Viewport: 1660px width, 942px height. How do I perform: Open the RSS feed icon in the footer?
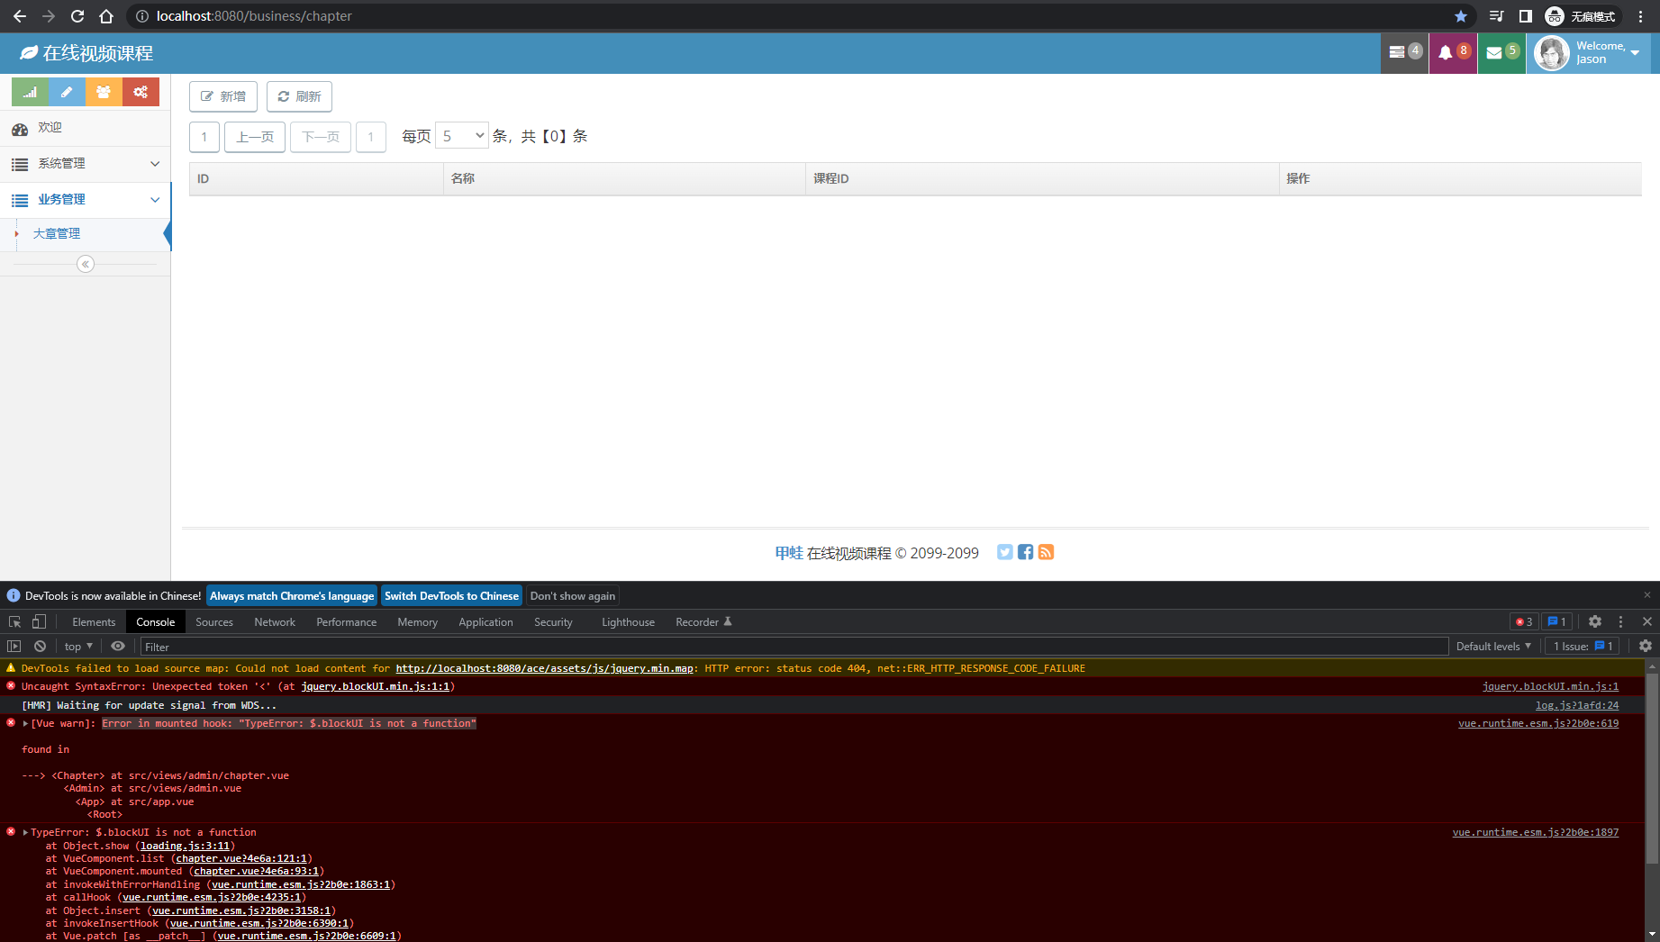1046,552
